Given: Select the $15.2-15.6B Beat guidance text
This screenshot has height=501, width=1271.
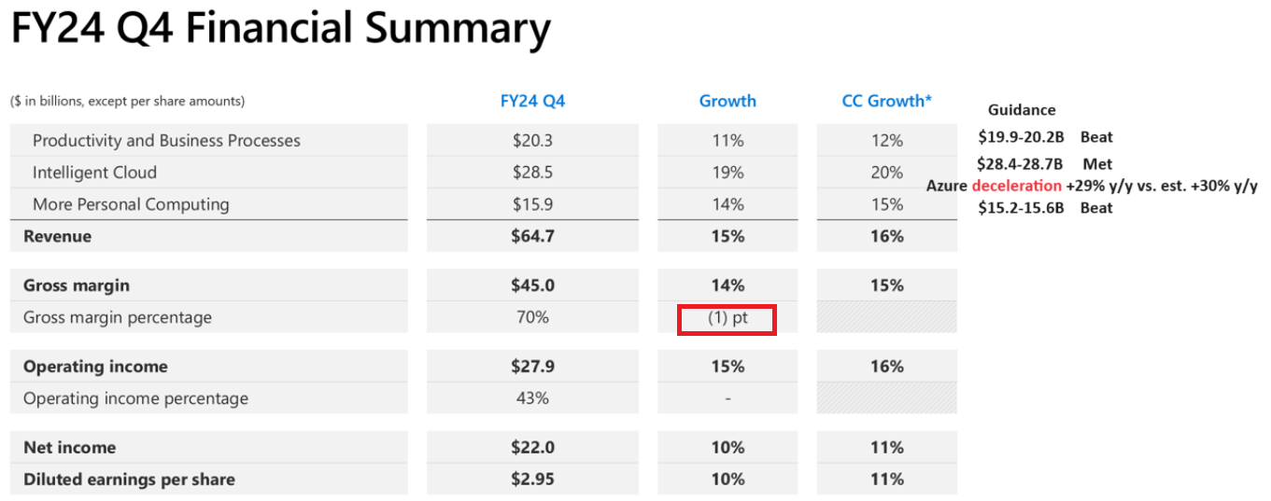Looking at the screenshot, I should 1045,208.
